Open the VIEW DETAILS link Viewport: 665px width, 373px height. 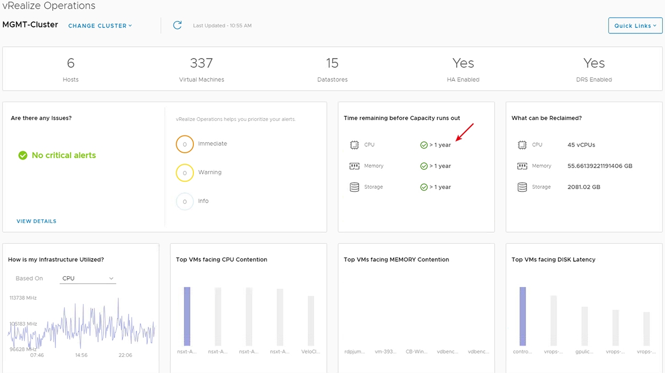click(x=37, y=221)
